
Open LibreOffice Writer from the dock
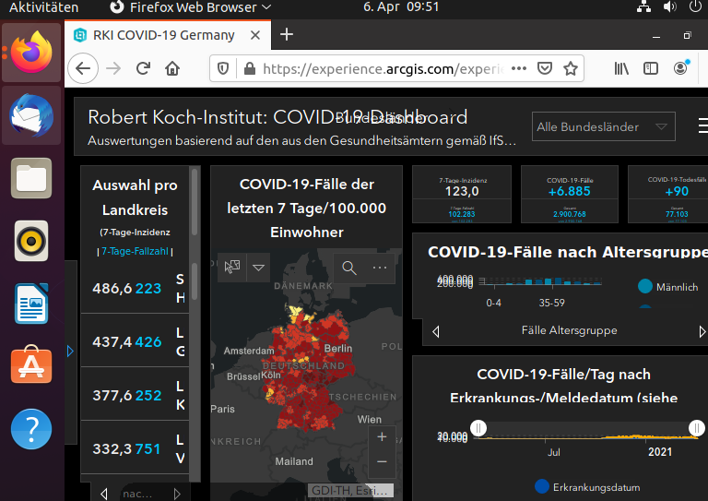tap(31, 304)
